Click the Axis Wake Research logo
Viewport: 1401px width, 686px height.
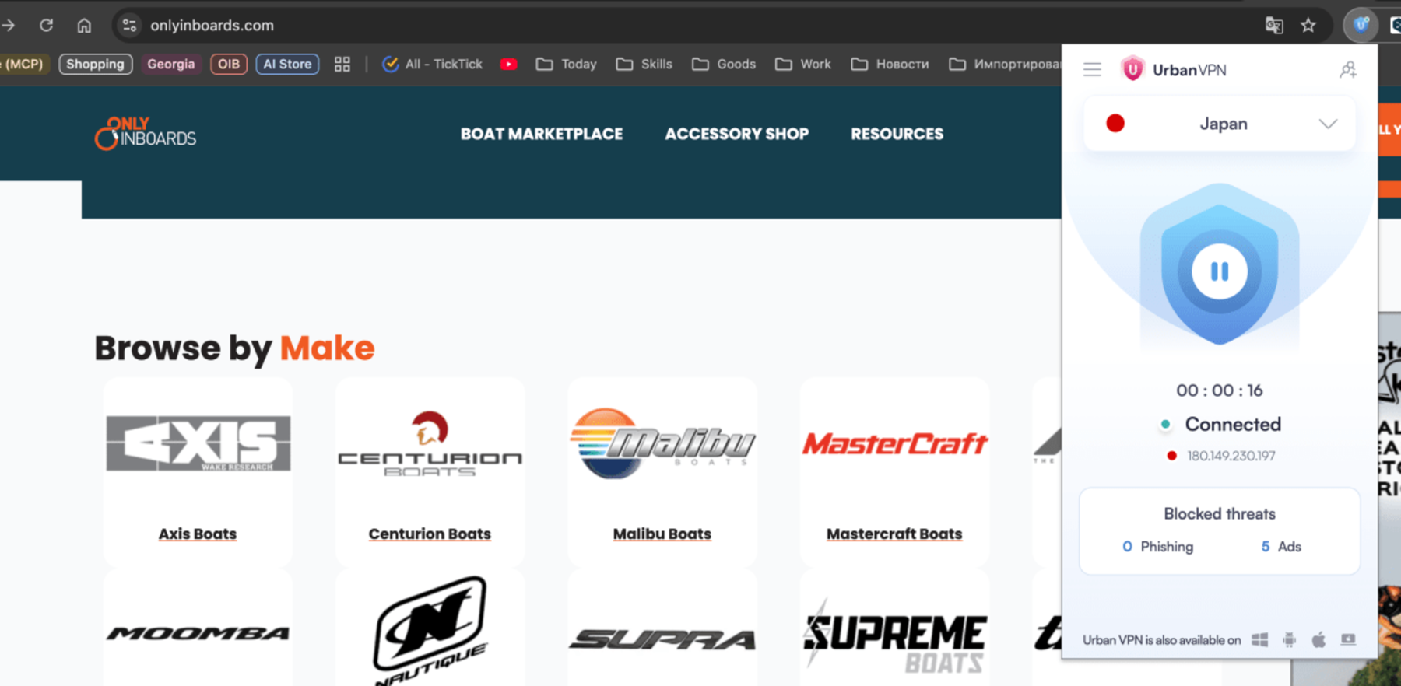click(198, 443)
